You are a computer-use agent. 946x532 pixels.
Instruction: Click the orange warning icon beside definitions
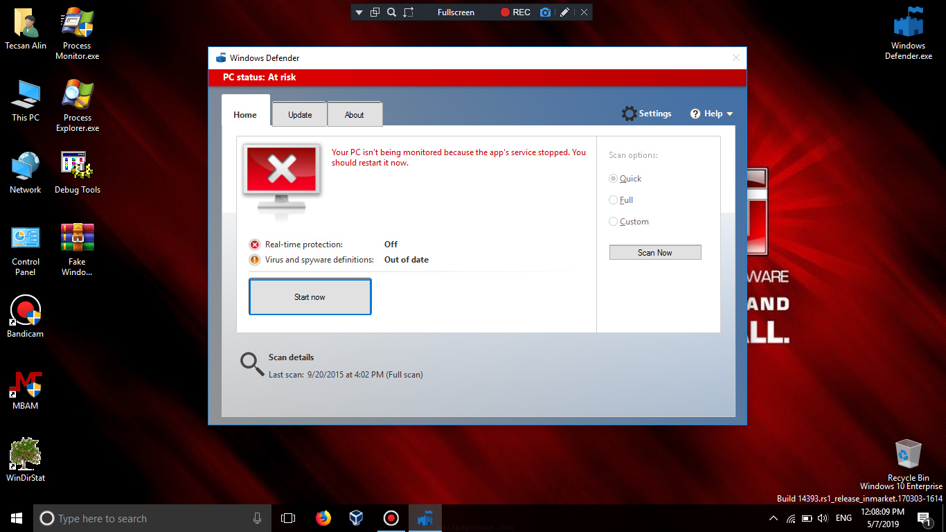pos(255,260)
